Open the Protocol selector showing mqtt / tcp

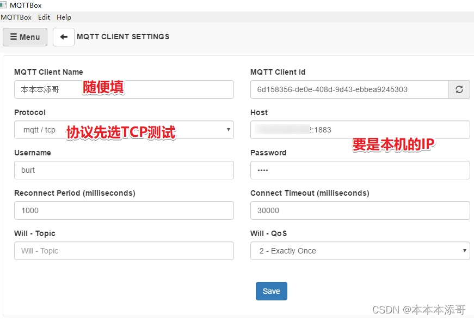click(124, 130)
